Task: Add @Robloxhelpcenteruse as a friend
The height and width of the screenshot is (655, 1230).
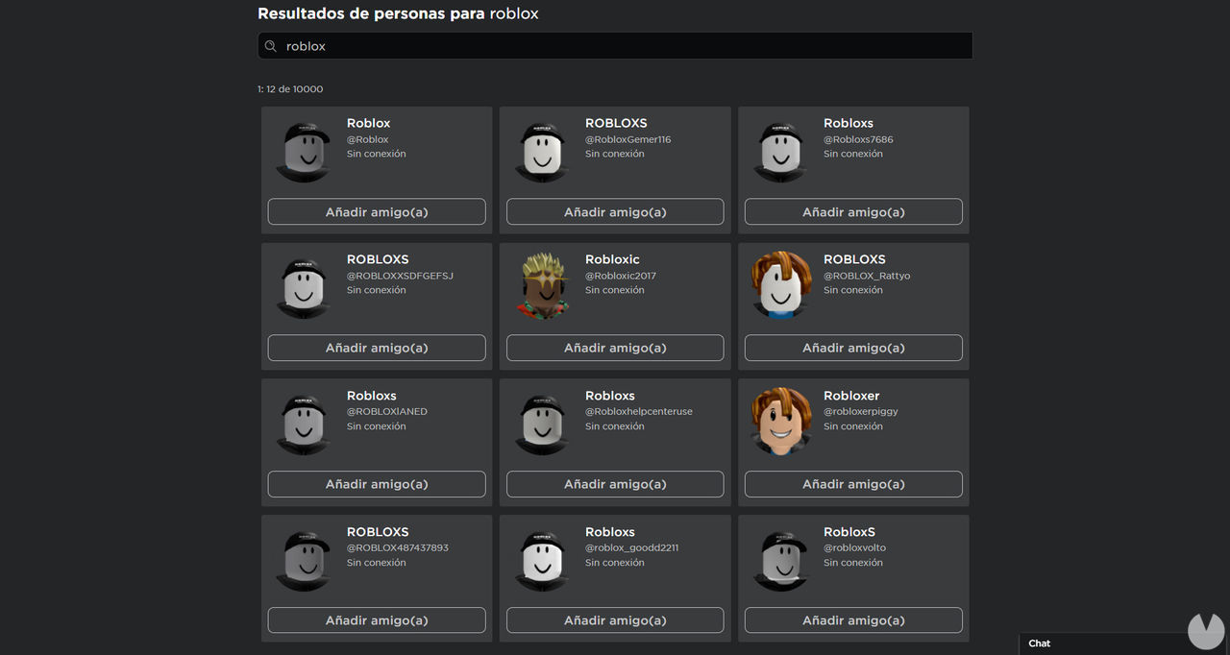Action: (x=615, y=484)
